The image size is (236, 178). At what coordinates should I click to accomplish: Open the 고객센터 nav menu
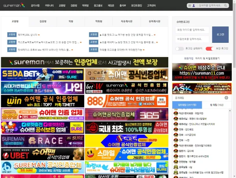pyautogui.click(x=151, y=6)
